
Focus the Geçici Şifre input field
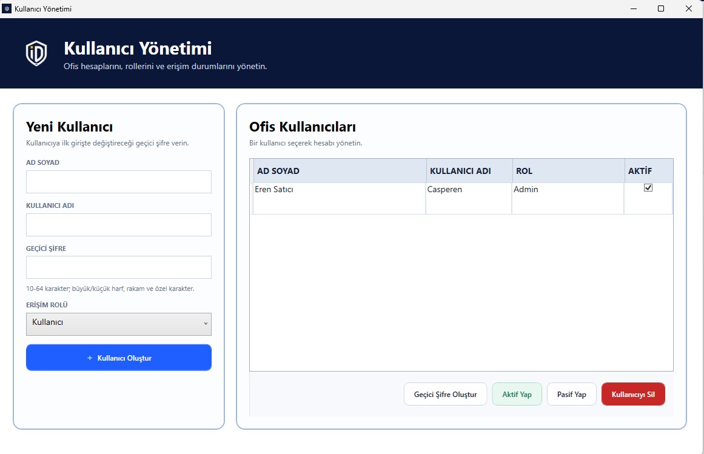(x=118, y=267)
